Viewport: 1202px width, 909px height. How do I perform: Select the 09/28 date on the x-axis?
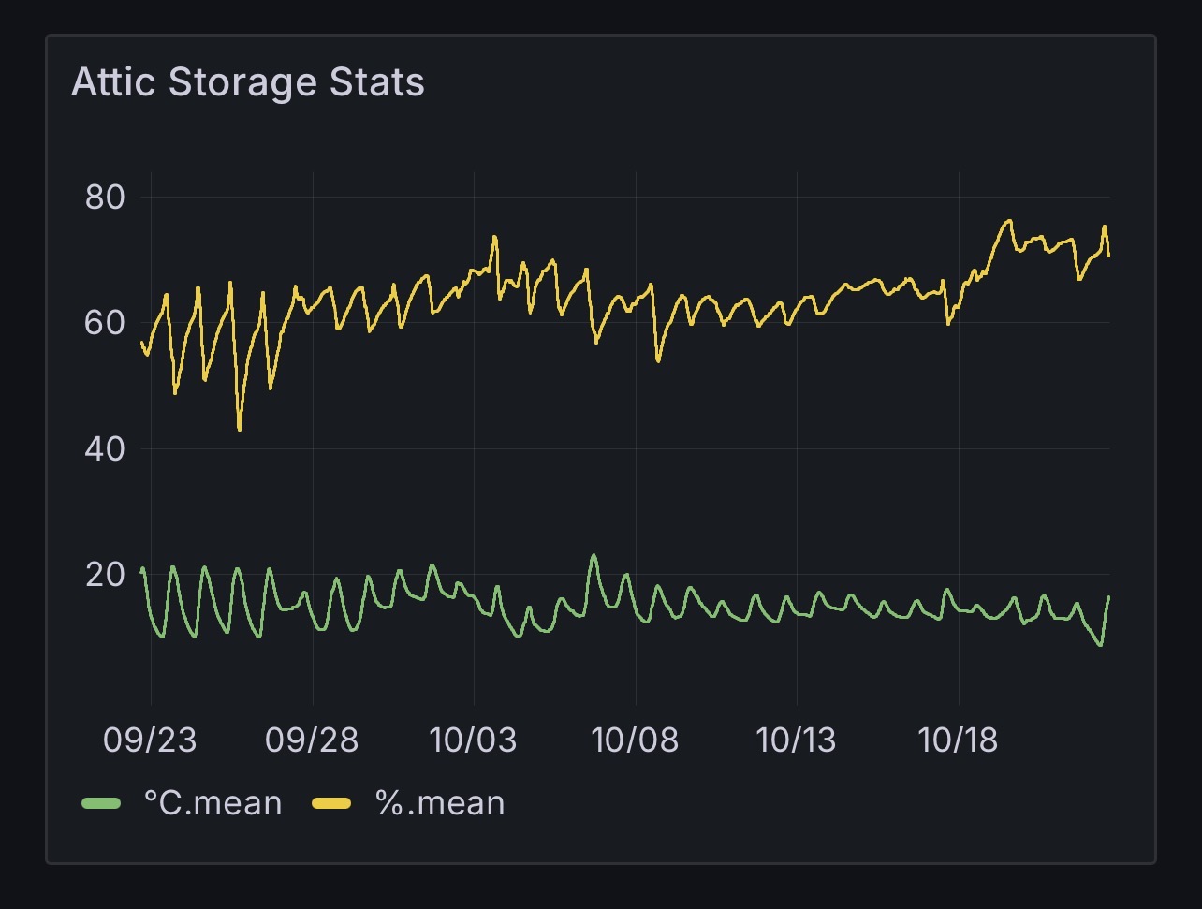tap(312, 740)
